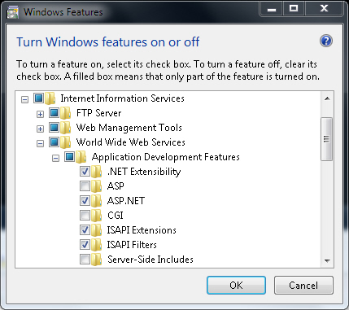Toggle the Internet Information Services checkbox
The width and height of the screenshot is (349, 310).
coord(38,98)
